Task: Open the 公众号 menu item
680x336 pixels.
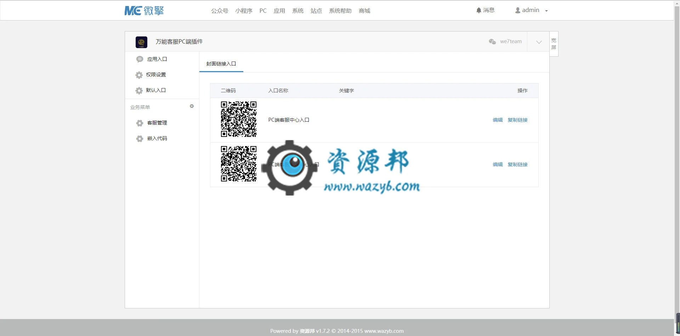Action: [220, 11]
